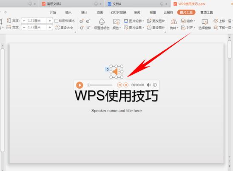Click the audio time display 00:00.00
The width and height of the screenshot is (233, 171).
(138, 85)
